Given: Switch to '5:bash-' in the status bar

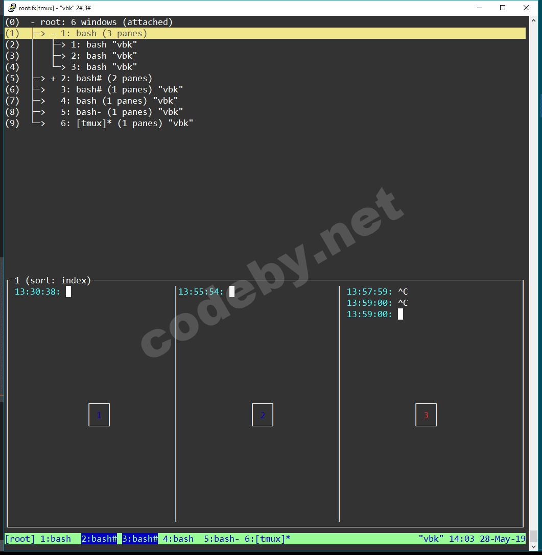Looking at the screenshot, I should (221, 539).
